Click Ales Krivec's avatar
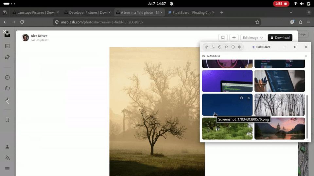This screenshot has width=314, height=176. pyautogui.click(x=26, y=37)
